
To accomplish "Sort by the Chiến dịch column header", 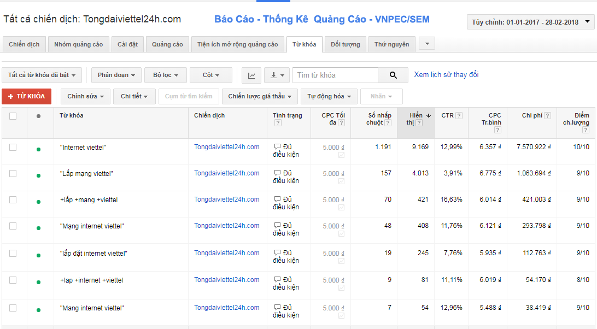I will point(209,115).
